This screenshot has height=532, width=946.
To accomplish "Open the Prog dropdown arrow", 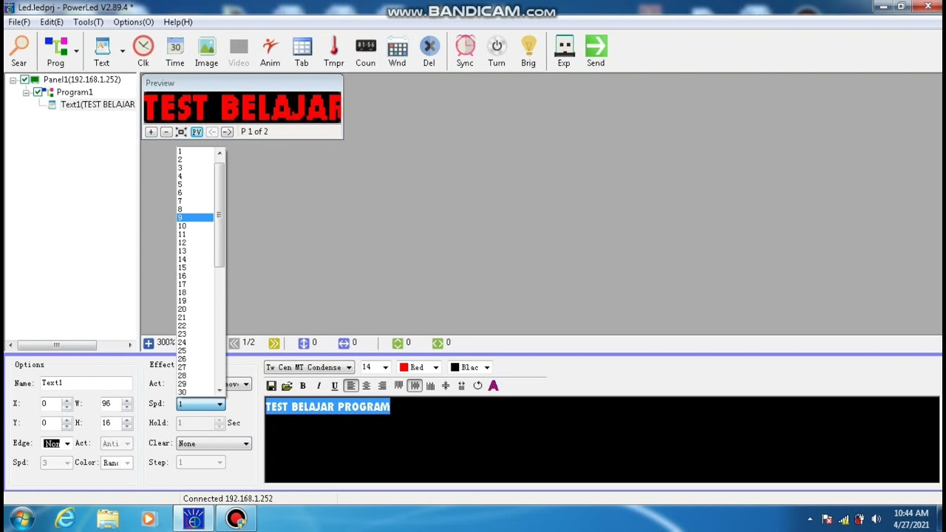I will 76,51.
